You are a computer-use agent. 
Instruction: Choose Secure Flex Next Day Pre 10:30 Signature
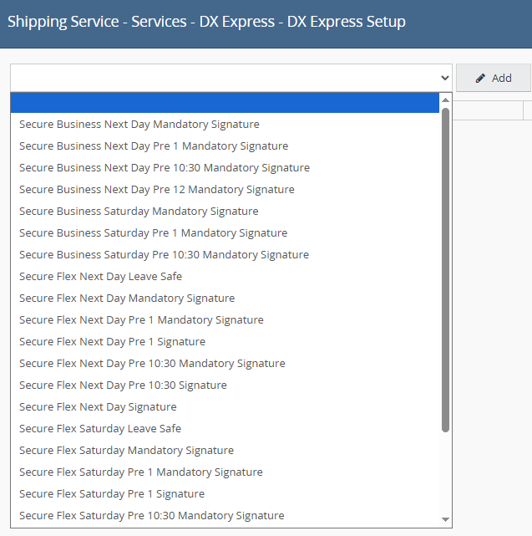pyautogui.click(x=123, y=385)
